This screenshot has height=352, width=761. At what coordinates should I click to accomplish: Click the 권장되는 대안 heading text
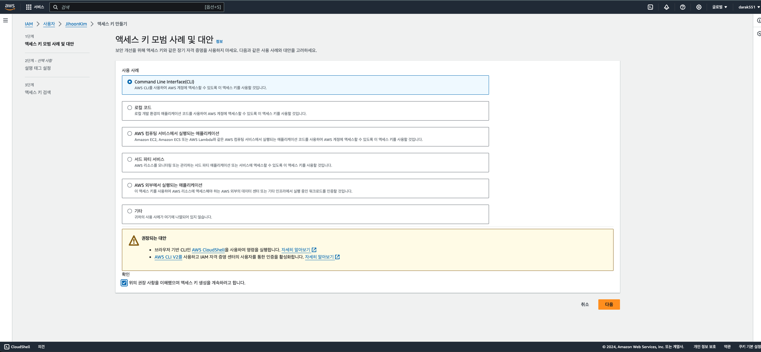click(x=154, y=238)
